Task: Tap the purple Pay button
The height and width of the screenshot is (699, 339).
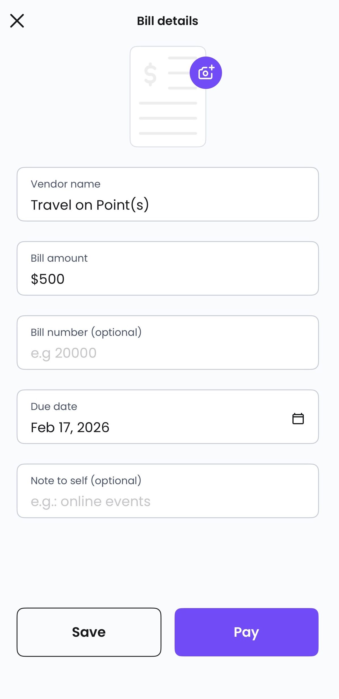Action: coord(246,632)
